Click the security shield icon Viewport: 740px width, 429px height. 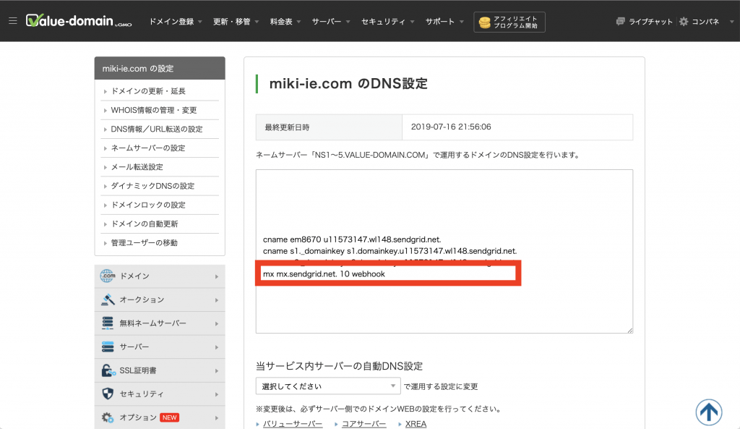pos(108,394)
